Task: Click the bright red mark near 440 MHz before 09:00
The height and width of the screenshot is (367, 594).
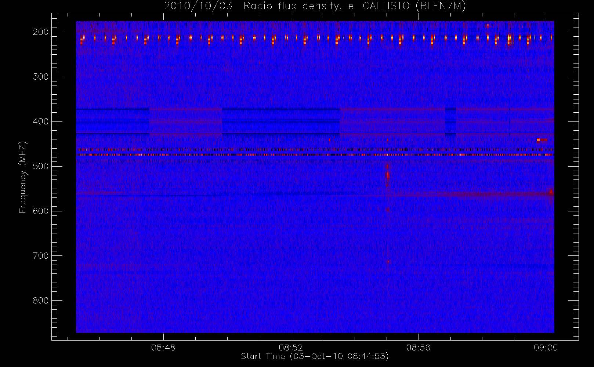Action: [x=542, y=140]
